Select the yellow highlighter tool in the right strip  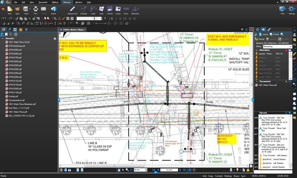294,54
